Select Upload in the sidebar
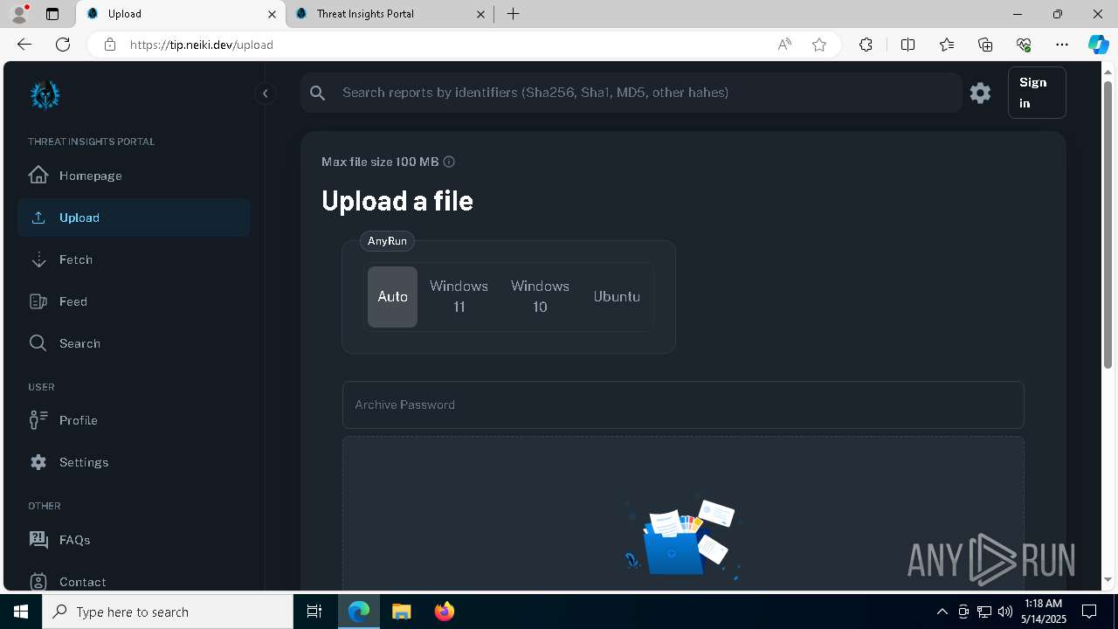Image resolution: width=1118 pixels, height=629 pixels. tap(134, 218)
